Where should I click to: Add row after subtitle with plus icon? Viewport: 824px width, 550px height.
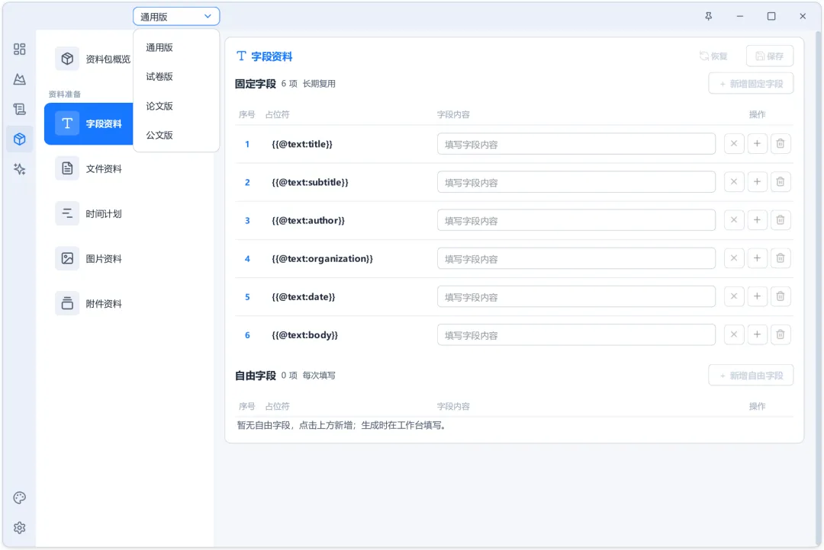point(758,181)
